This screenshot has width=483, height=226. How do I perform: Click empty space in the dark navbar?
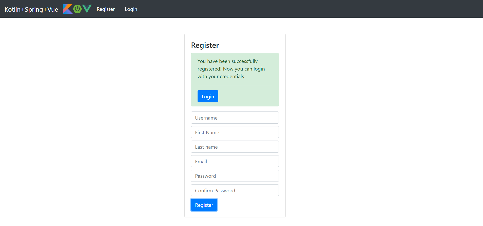tap(304, 9)
